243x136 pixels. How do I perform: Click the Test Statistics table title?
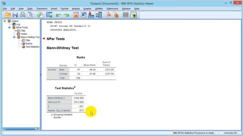pyautogui.click(x=65, y=88)
